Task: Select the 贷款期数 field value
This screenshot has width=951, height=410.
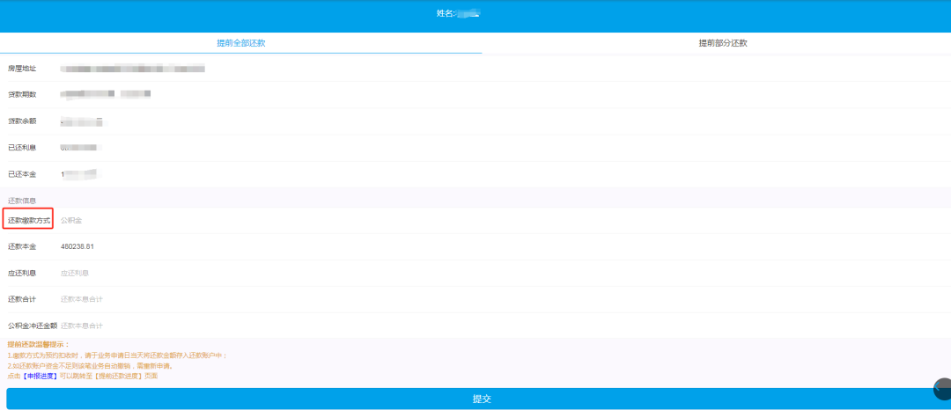Action: point(106,94)
